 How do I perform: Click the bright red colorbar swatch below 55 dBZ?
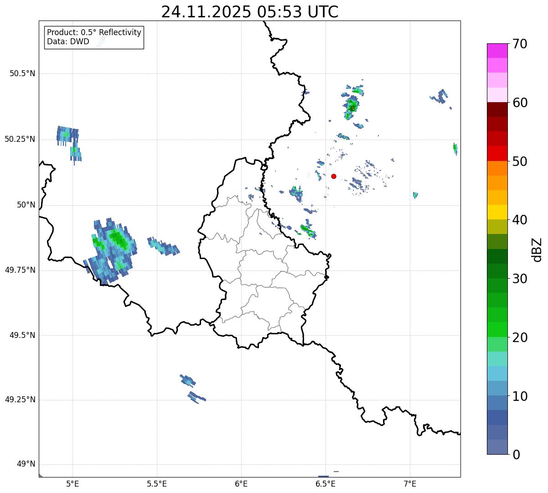(497, 153)
